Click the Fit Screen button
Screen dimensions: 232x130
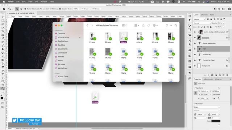(85, 9)
